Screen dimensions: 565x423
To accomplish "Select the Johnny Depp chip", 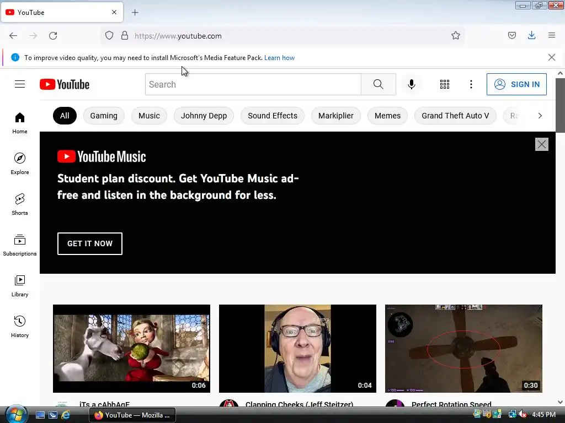I will pos(204,116).
